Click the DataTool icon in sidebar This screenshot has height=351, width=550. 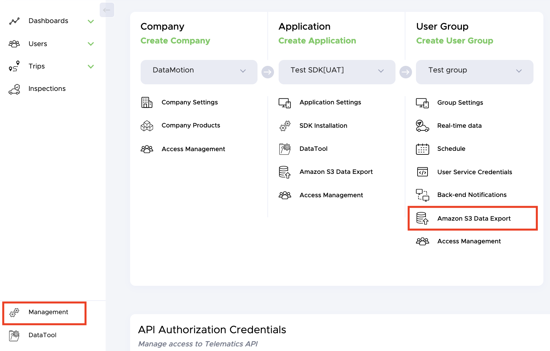pos(14,336)
